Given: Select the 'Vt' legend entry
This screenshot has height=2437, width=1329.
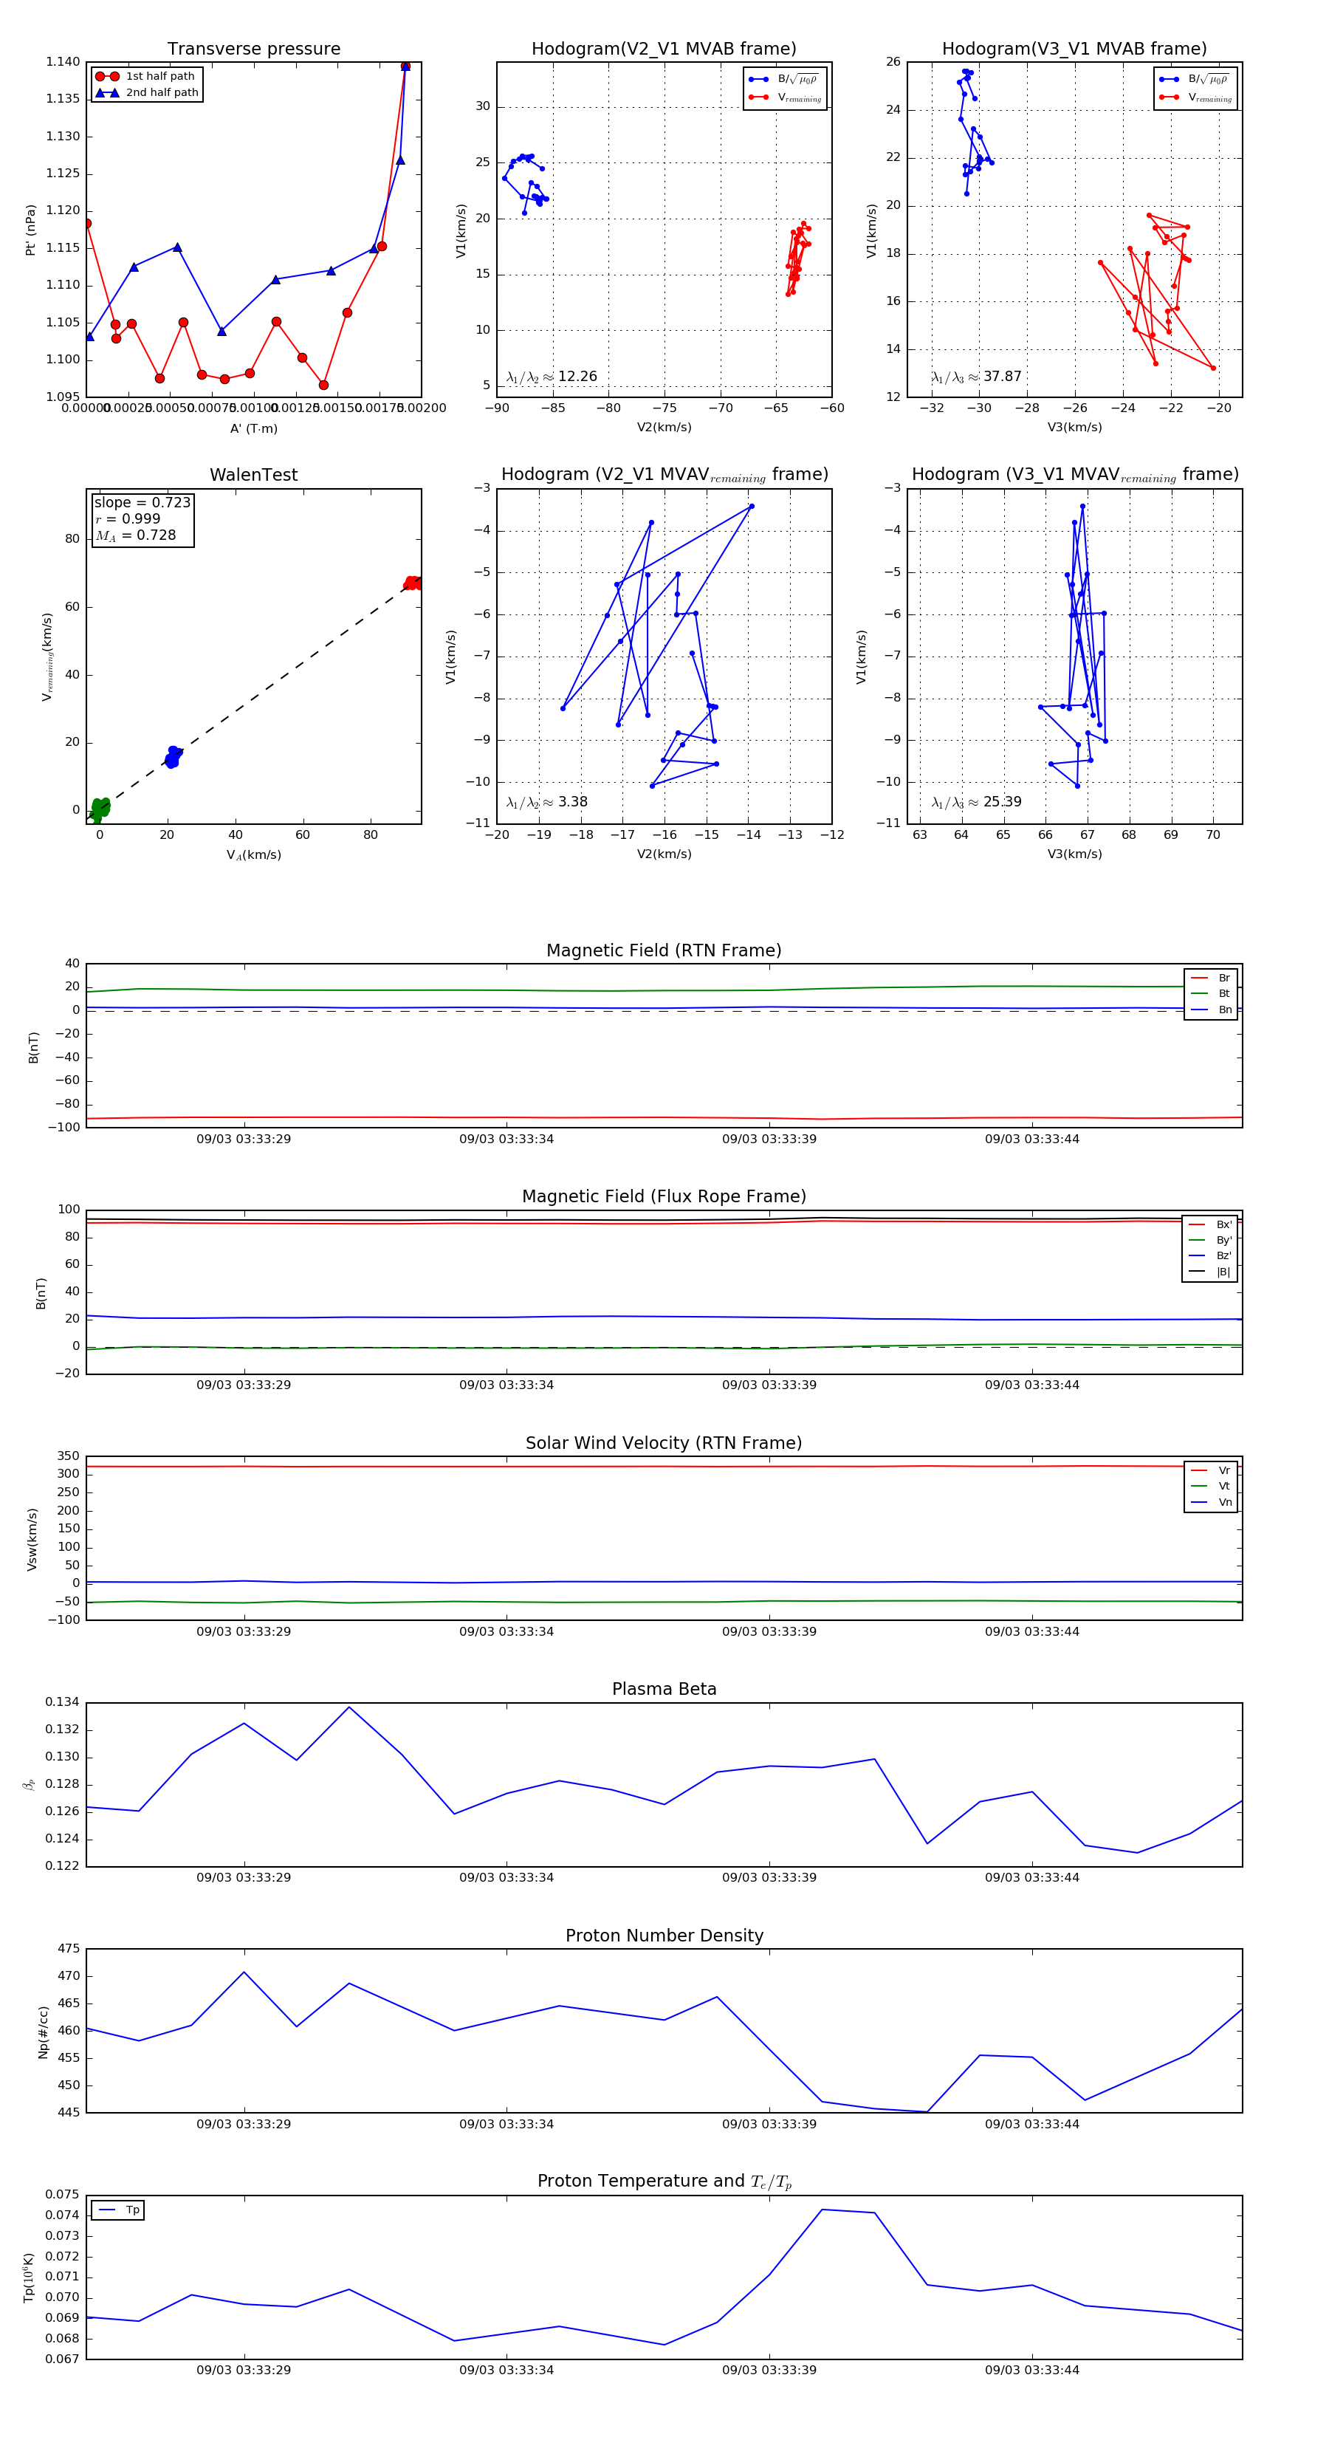Looking at the screenshot, I should pyautogui.click(x=1211, y=1487).
